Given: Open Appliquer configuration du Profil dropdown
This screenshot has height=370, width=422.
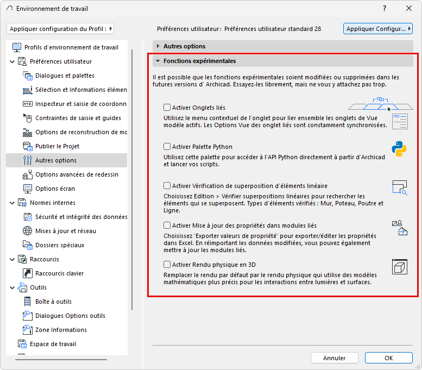Looking at the screenshot, I should (60, 29).
